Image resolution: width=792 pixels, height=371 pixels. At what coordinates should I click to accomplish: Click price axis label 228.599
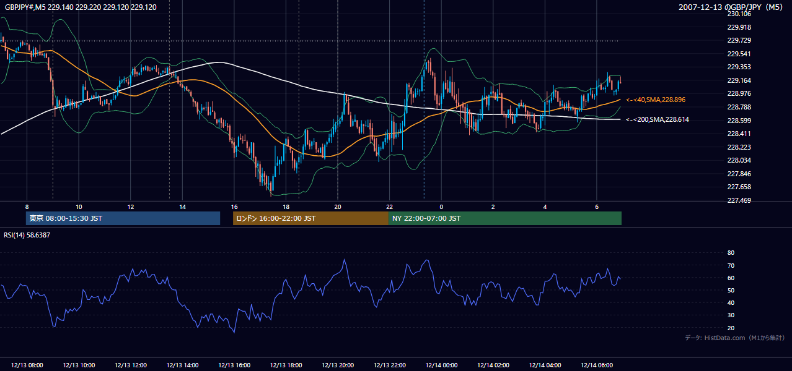pyautogui.click(x=738, y=121)
